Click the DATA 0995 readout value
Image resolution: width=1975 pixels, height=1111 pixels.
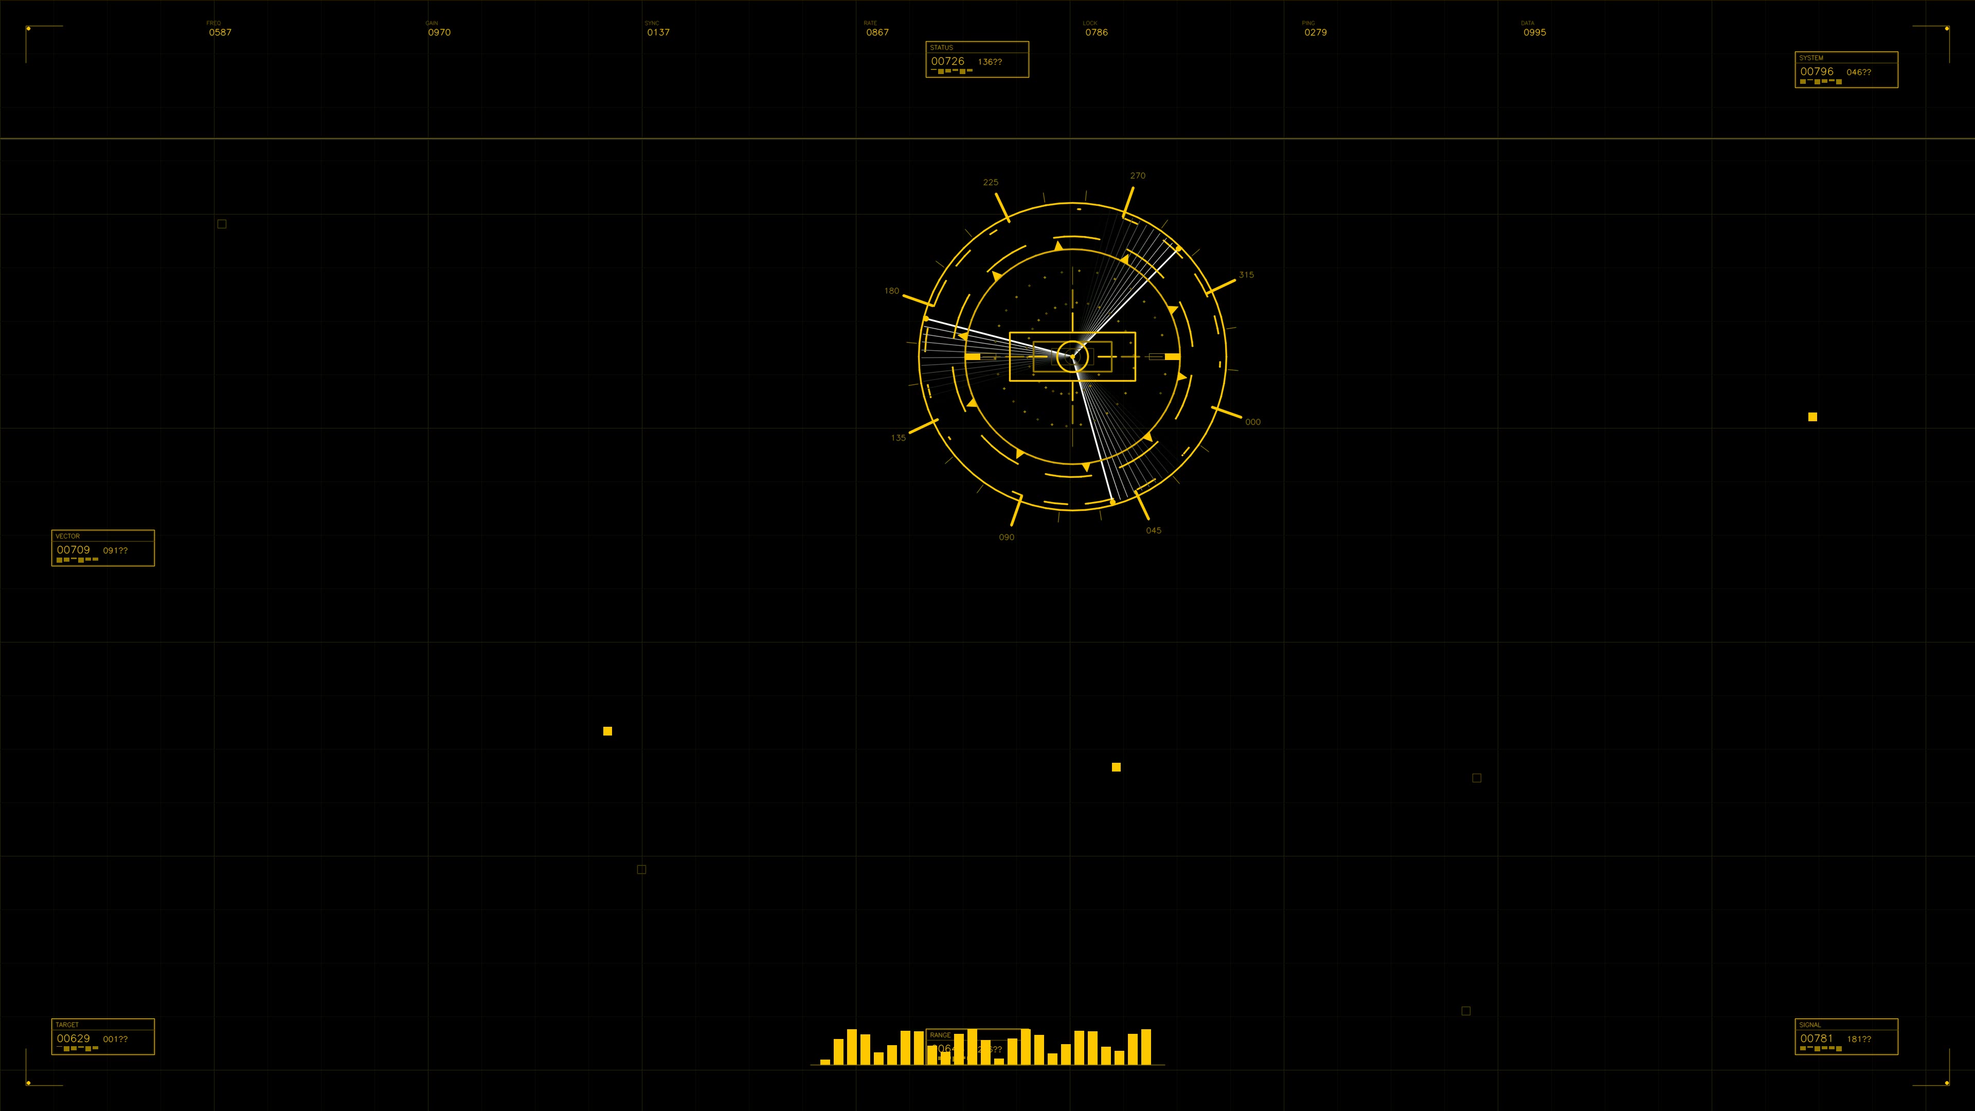1535,33
